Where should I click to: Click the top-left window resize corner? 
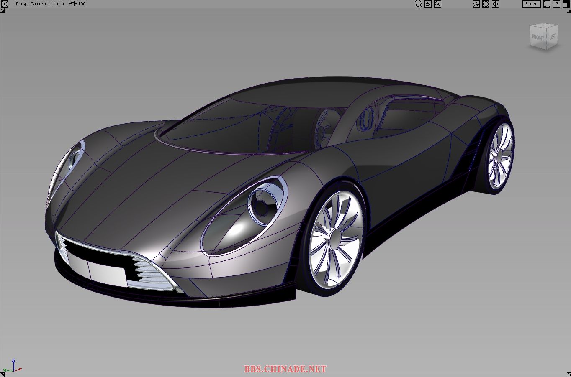pyautogui.click(x=3, y=10)
